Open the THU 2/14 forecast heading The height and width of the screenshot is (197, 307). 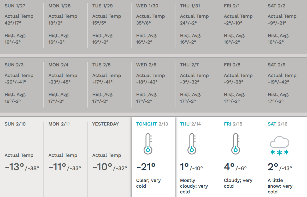[x=190, y=124]
